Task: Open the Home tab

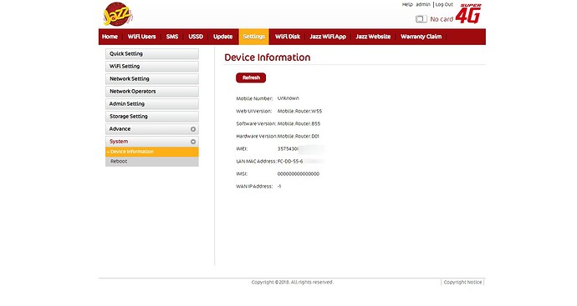Action: 110,37
